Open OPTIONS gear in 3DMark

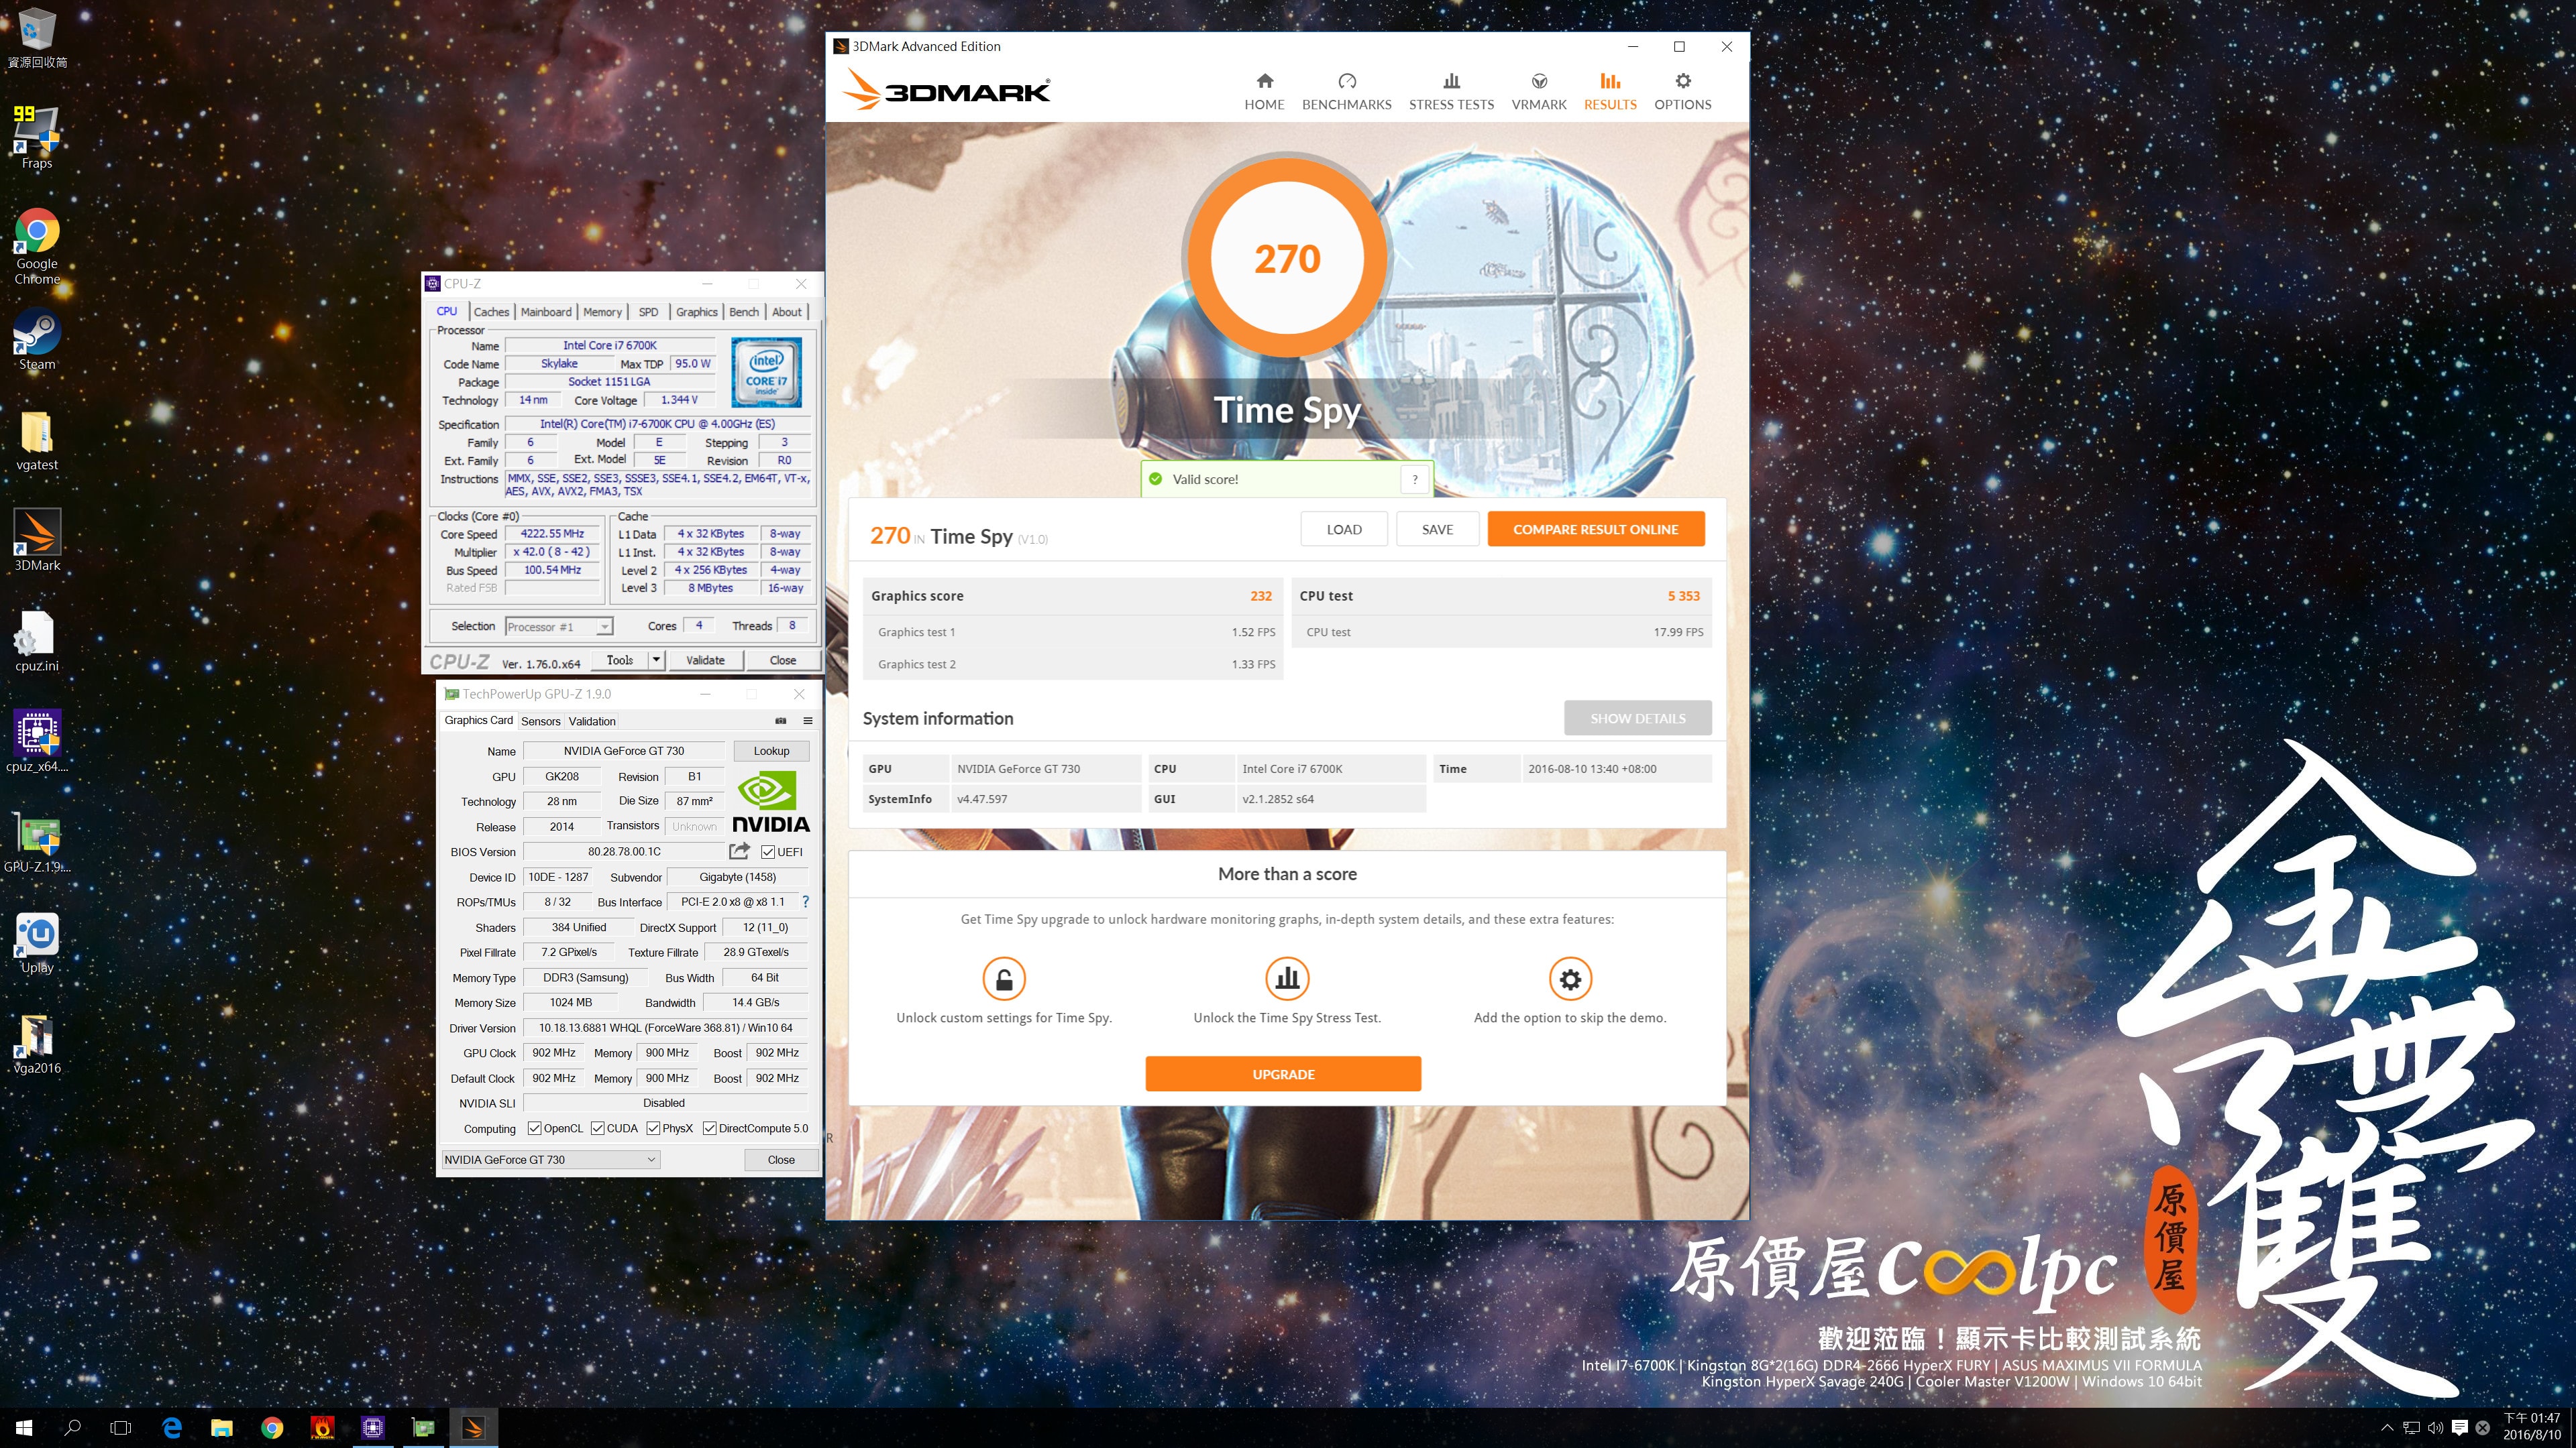click(1682, 91)
